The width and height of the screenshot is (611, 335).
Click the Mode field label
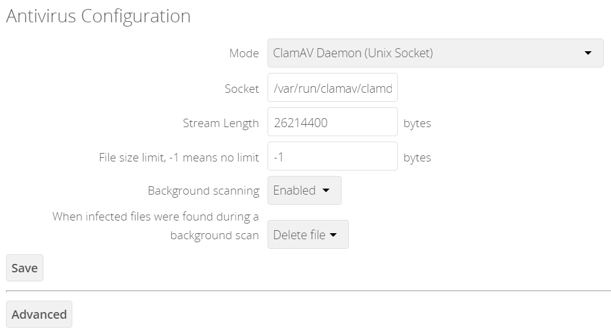click(x=243, y=53)
